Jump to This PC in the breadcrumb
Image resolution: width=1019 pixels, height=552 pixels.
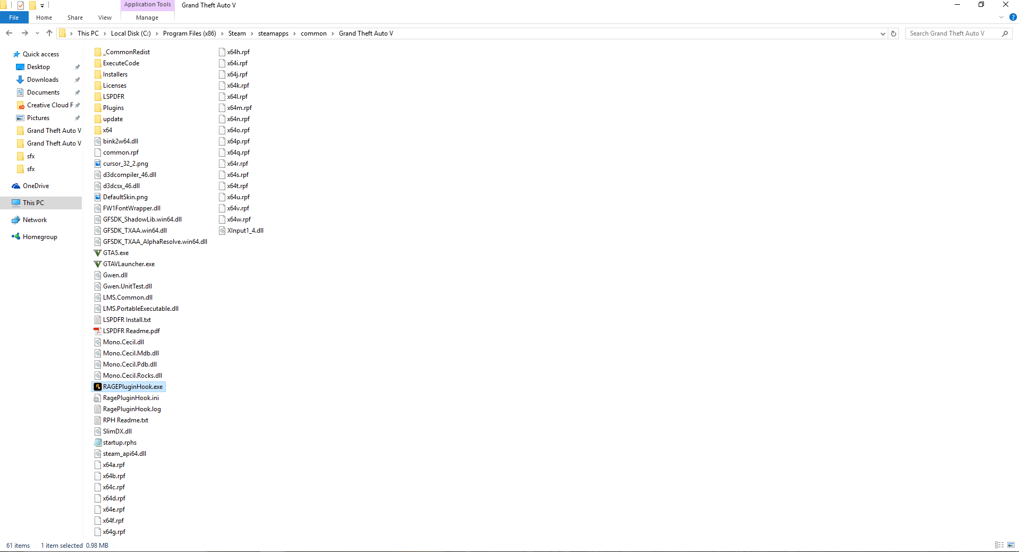(x=88, y=33)
